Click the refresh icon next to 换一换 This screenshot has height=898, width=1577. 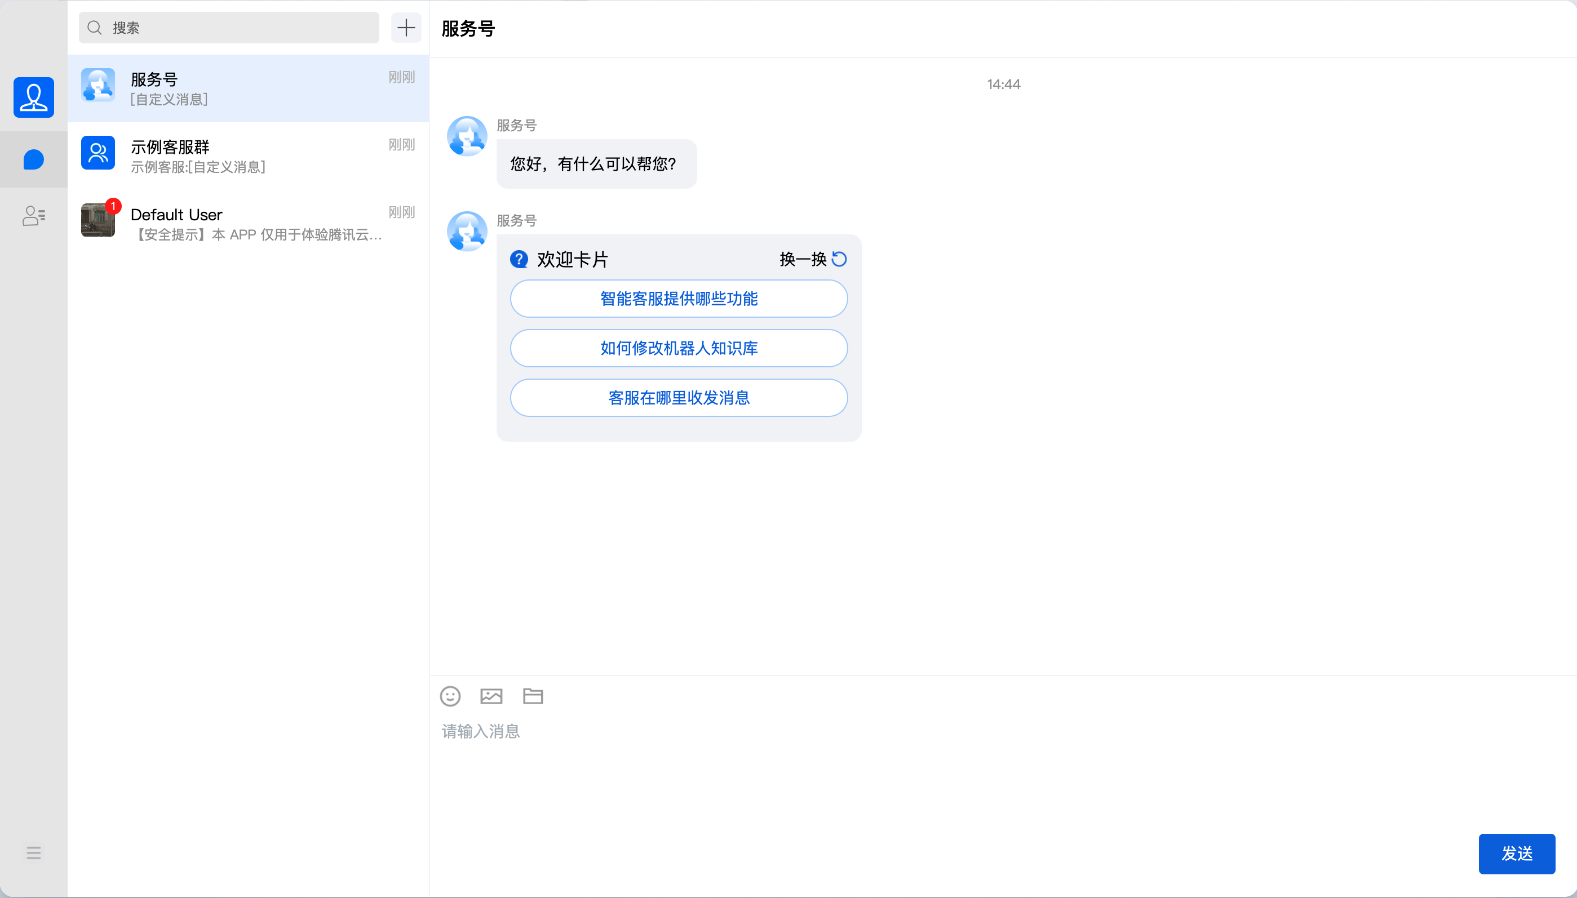(x=839, y=259)
